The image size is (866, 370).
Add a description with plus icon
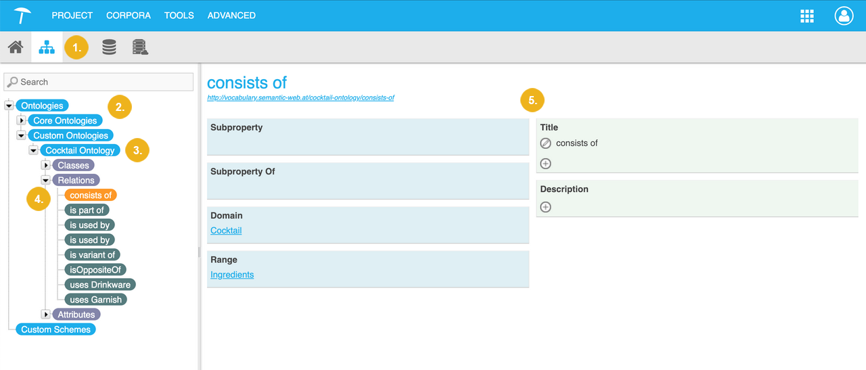coord(546,207)
